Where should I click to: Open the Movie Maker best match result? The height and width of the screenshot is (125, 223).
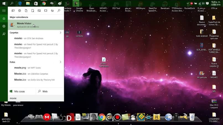click(x=36, y=25)
